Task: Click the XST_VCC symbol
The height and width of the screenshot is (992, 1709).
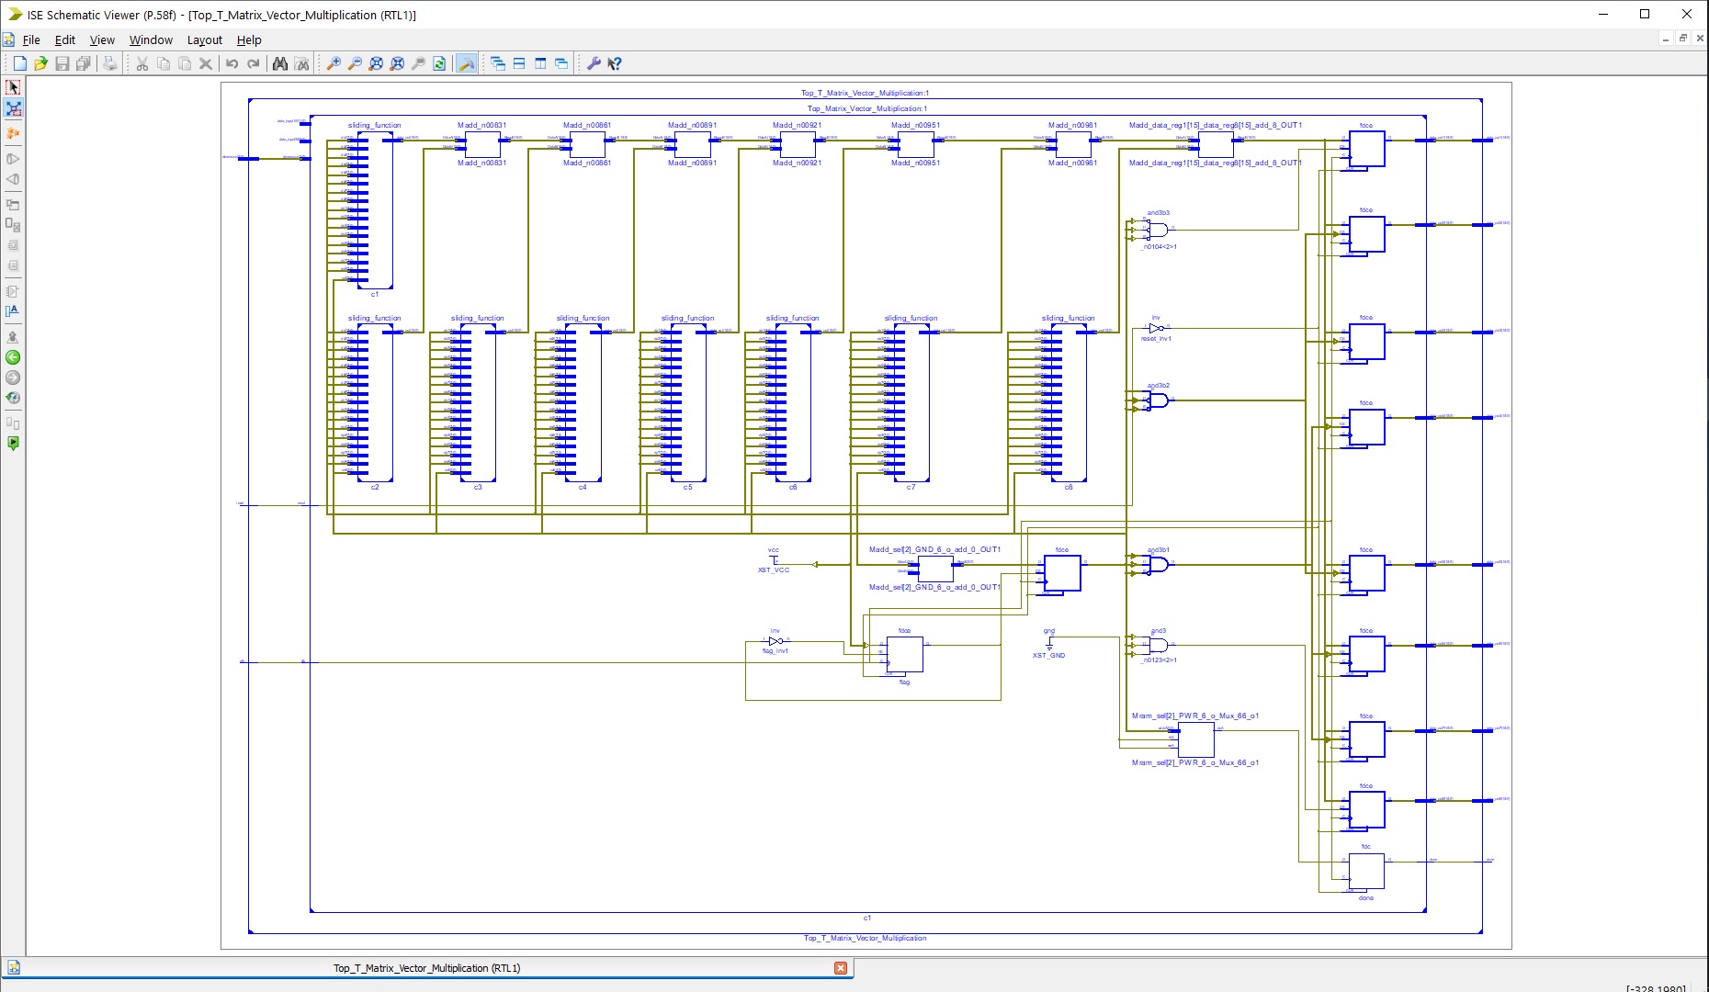Action: tap(774, 560)
